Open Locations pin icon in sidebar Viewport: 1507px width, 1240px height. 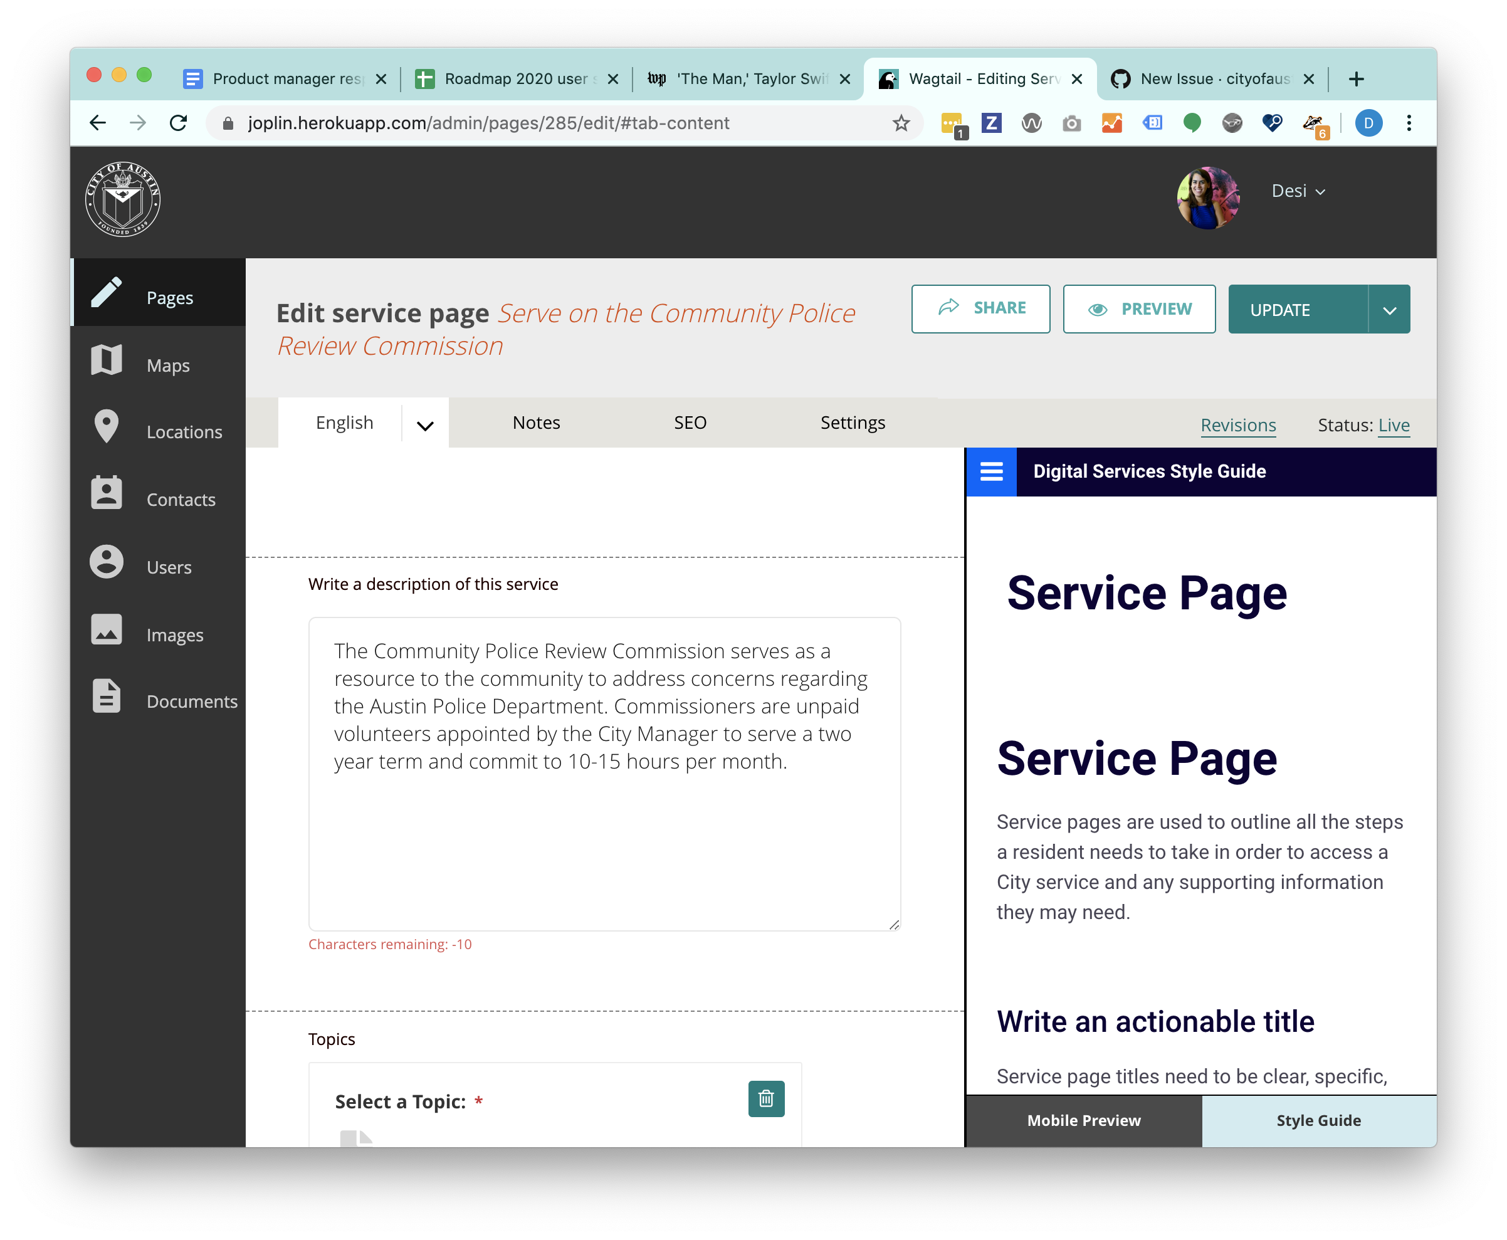107,427
